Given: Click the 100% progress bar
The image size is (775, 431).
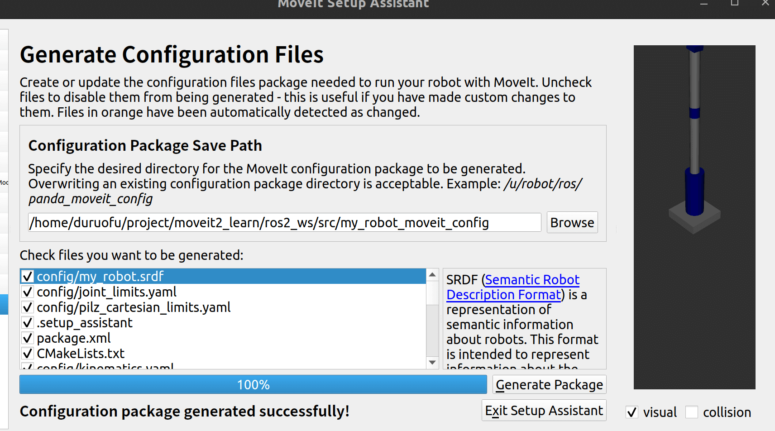Looking at the screenshot, I should [x=253, y=384].
